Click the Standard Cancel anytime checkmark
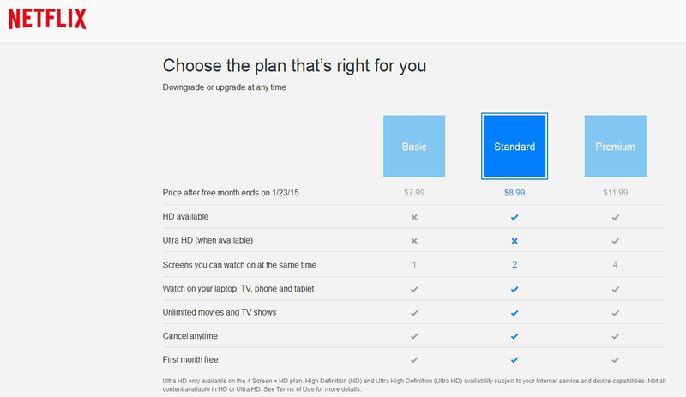 [x=514, y=336]
